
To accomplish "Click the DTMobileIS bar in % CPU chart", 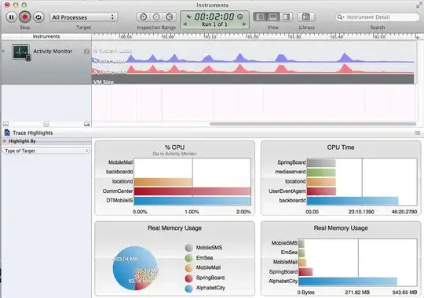I will (x=192, y=201).
